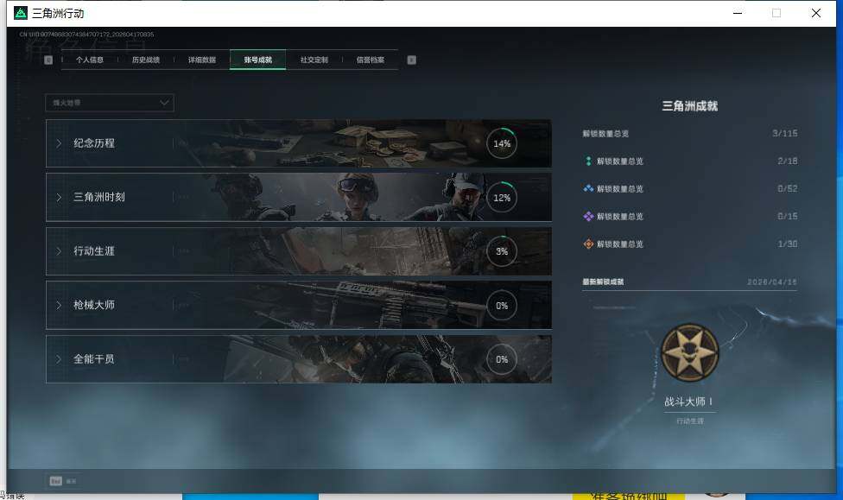Click the 3% progress ring on 行动生涯

point(502,251)
